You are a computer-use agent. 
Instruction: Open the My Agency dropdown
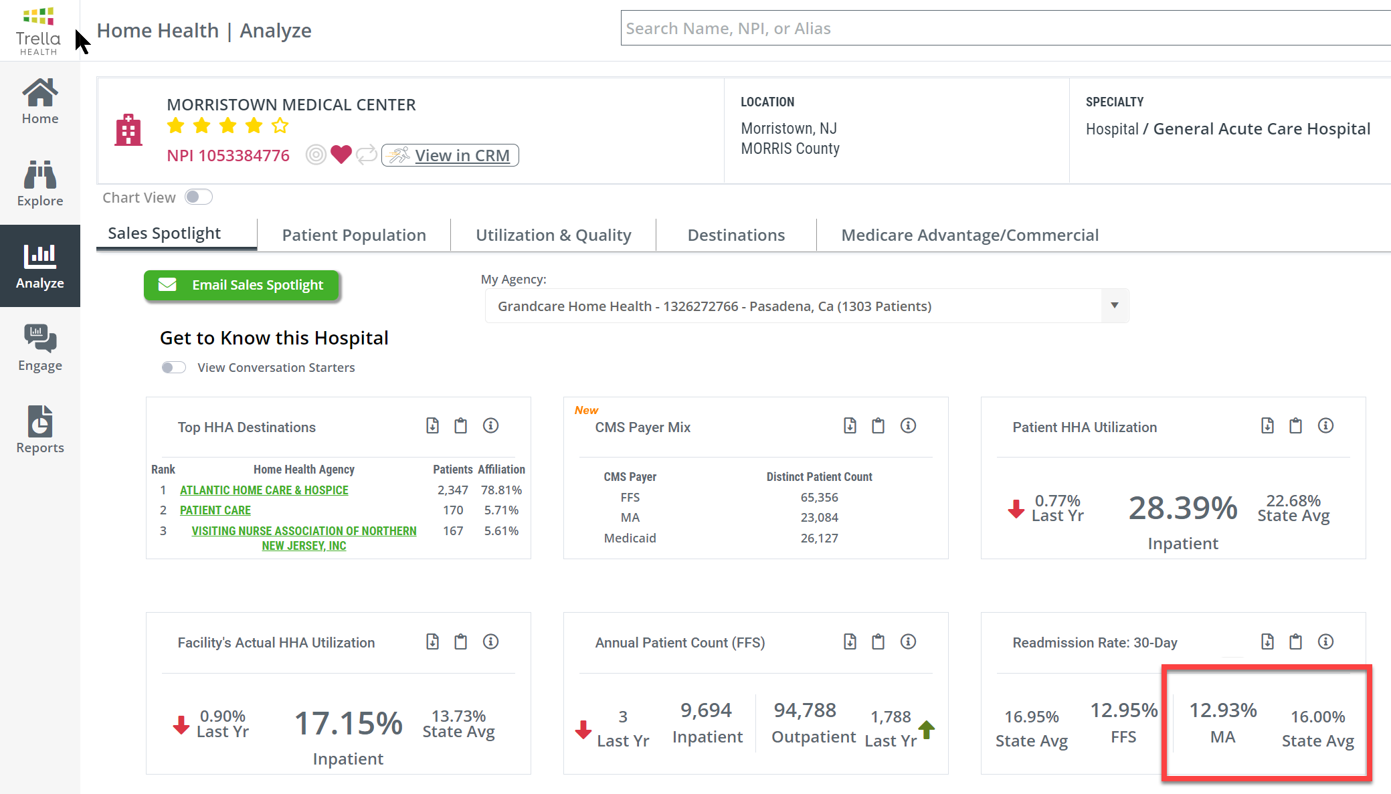click(x=807, y=306)
